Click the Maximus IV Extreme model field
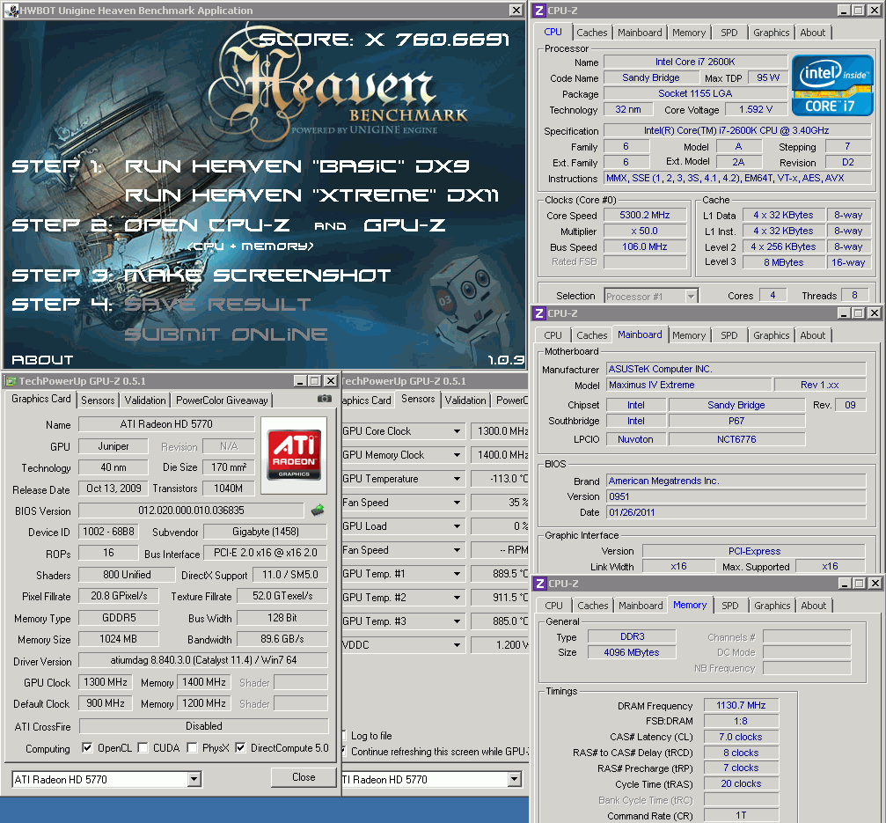Viewport: 886px width, 823px height. point(689,385)
